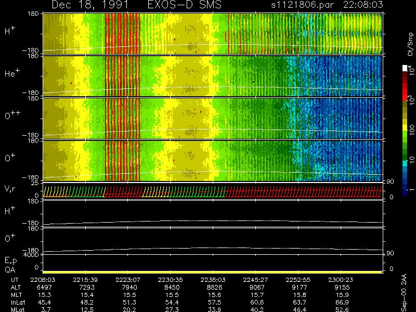Click the UT value "2208:03"
Screen dimensions: 416x312
(43, 280)
